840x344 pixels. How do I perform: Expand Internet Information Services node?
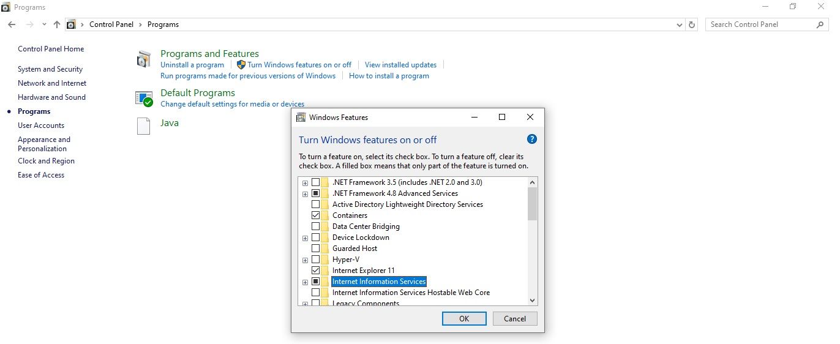(x=305, y=282)
